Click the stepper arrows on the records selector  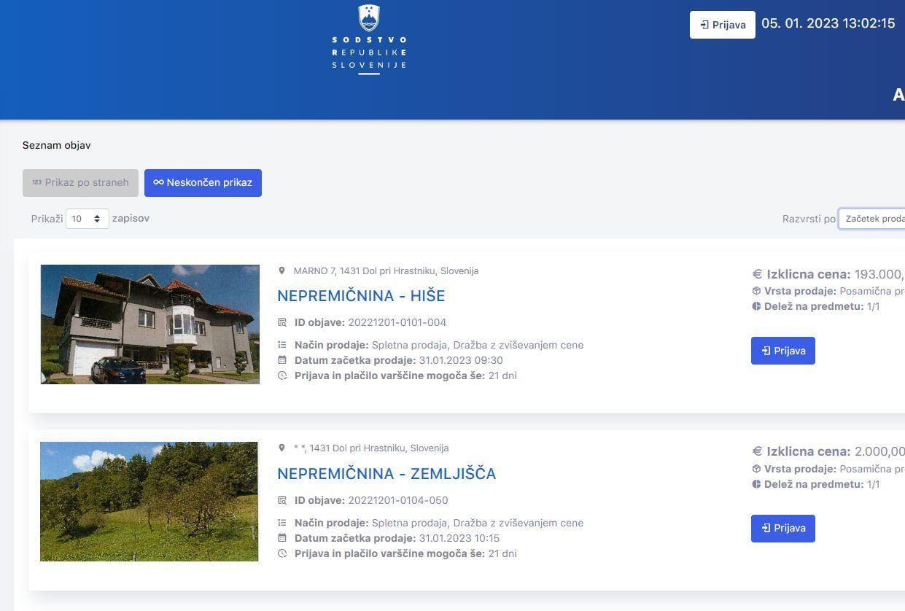point(98,218)
